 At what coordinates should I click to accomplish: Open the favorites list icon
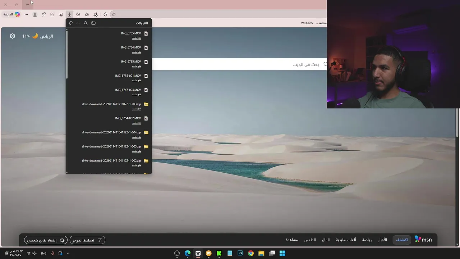coord(87,14)
